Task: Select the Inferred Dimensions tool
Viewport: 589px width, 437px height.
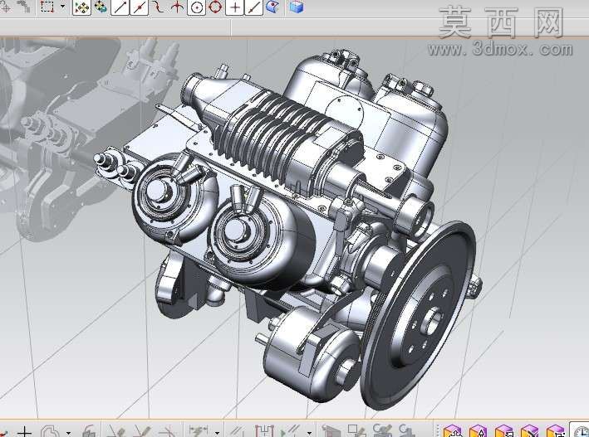Action: tap(199, 431)
